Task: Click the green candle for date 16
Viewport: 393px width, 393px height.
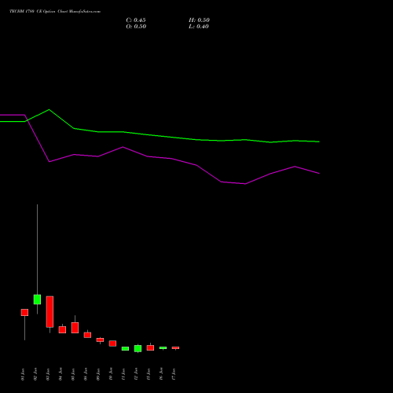Action: point(163,348)
